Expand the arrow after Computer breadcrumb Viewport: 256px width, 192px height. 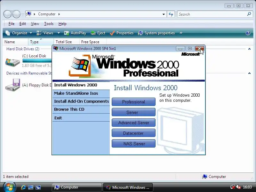59,14
